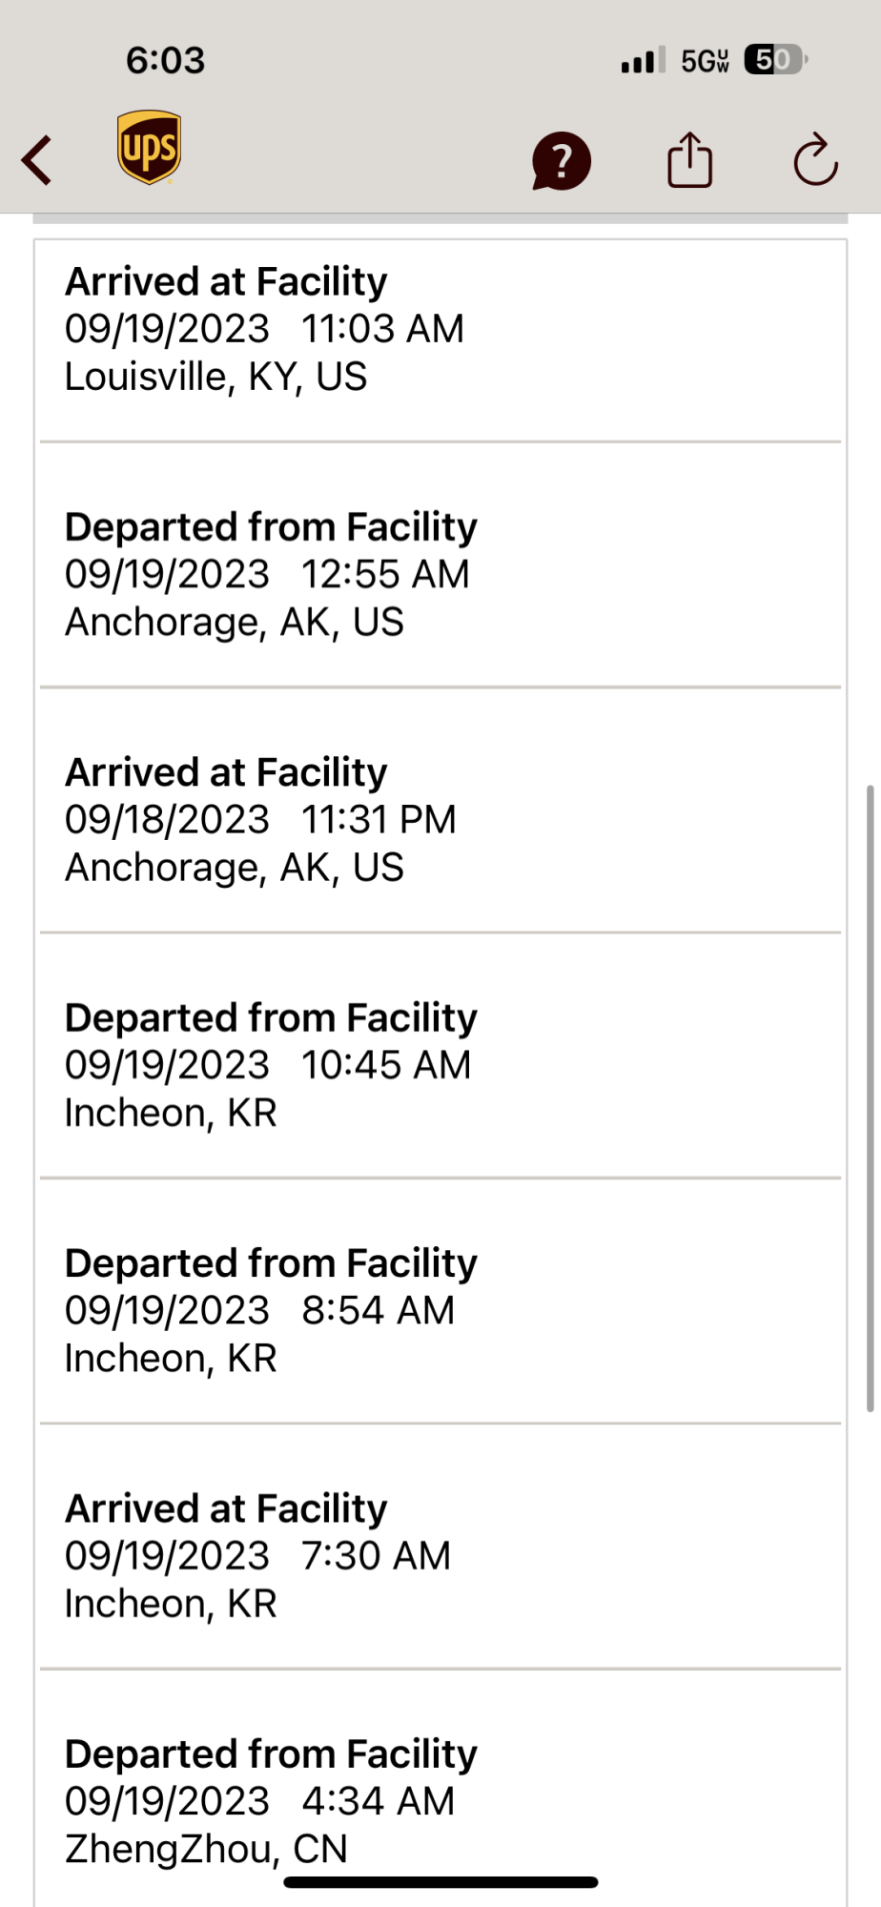Tap the back arrow icon
Image resolution: width=881 pixels, height=1907 pixels.
[x=38, y=160]
